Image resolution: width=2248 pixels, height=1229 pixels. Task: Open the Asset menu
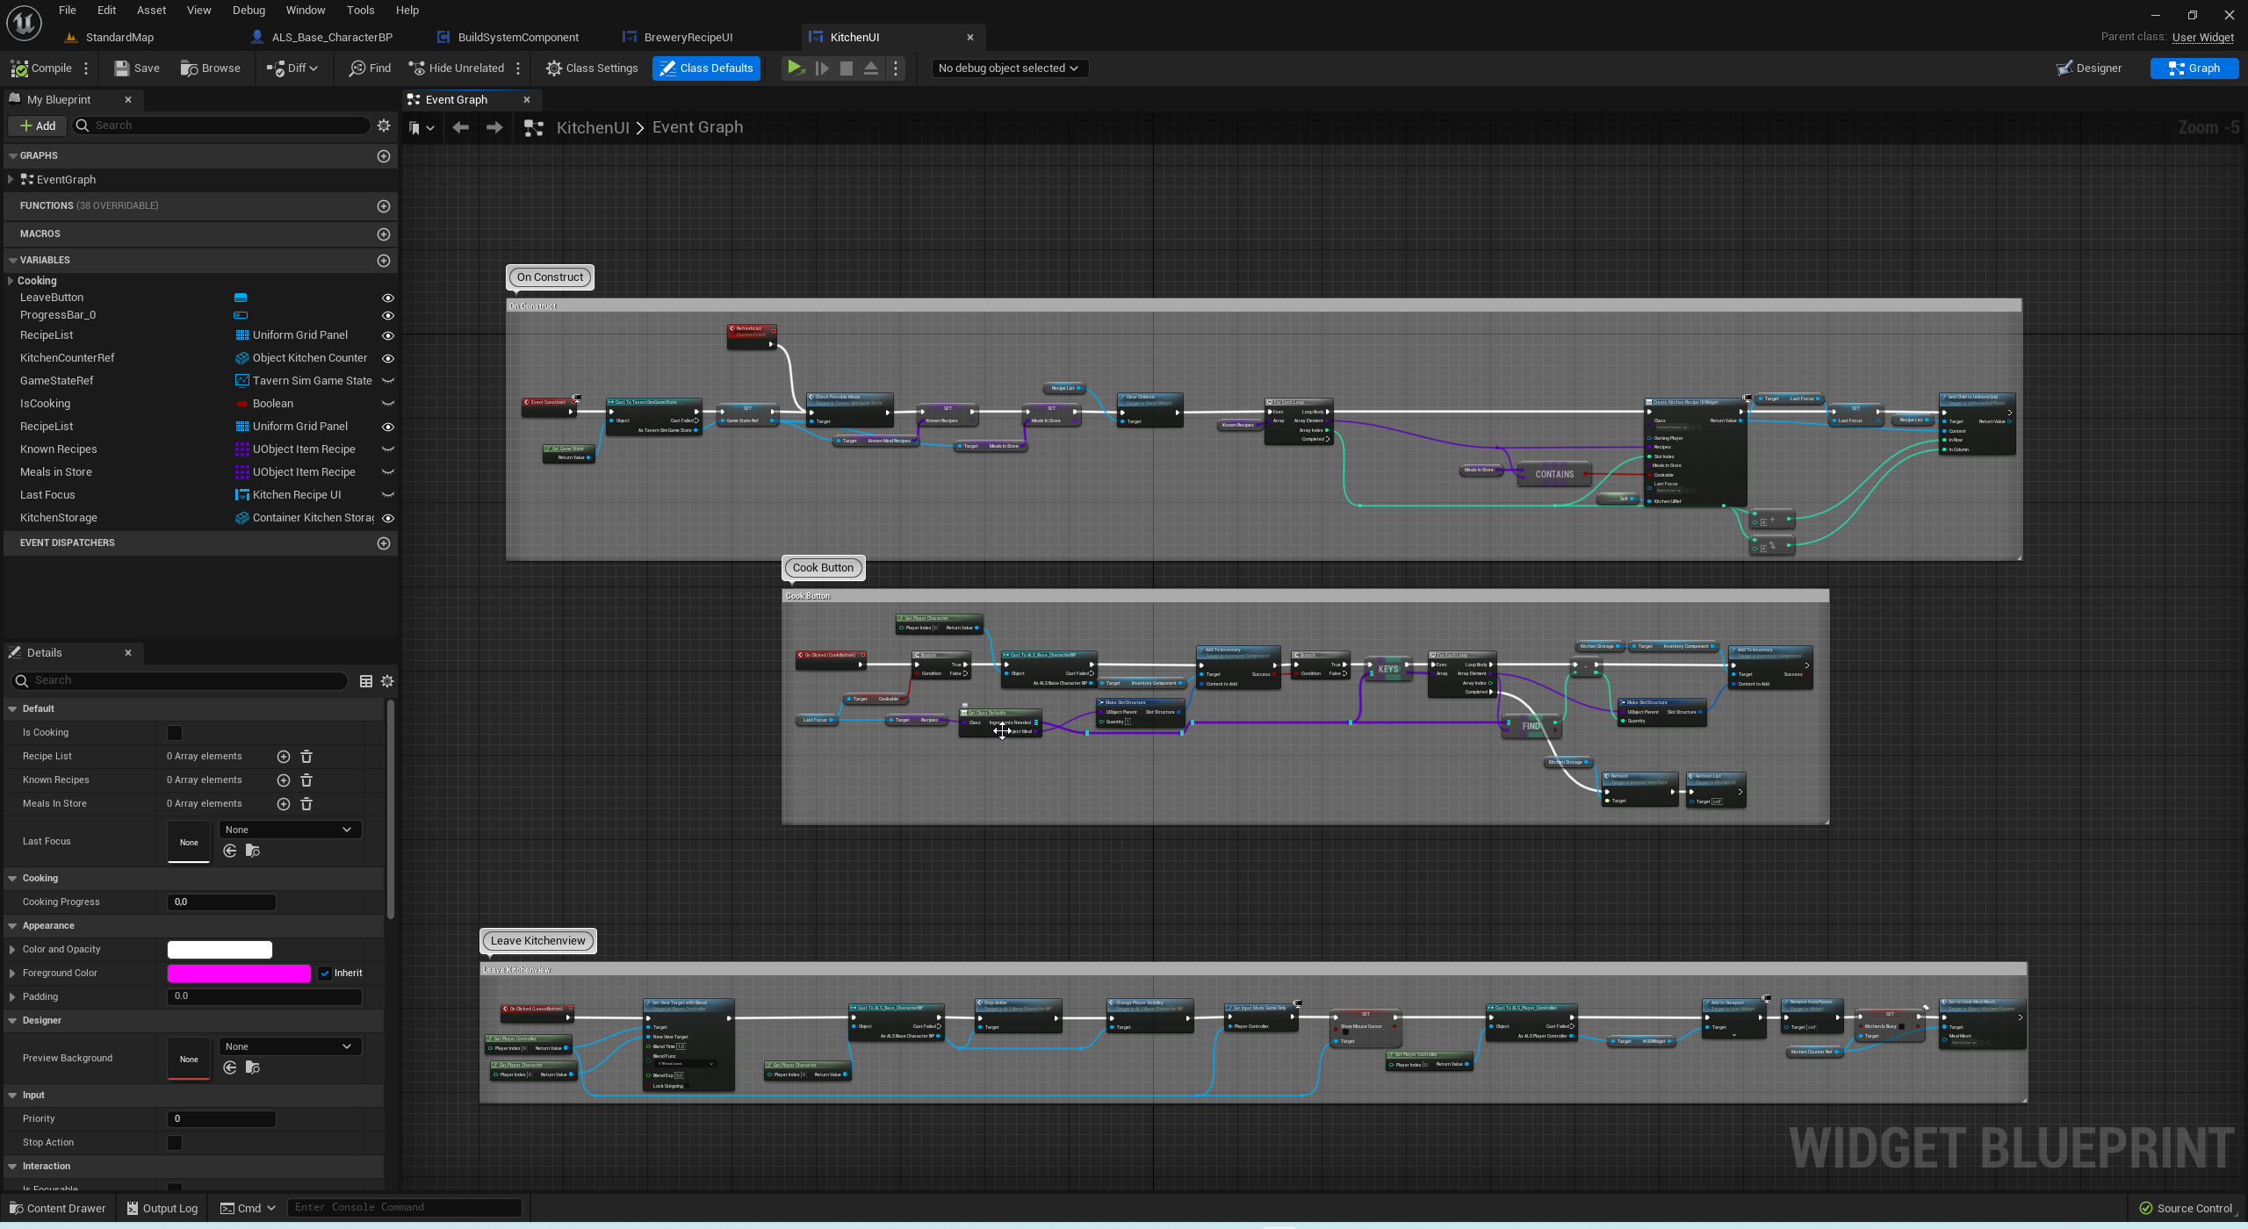click(151, 10)
